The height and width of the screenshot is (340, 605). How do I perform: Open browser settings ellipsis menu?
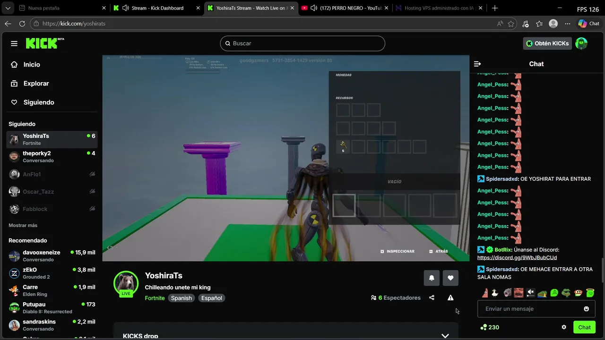568,24
